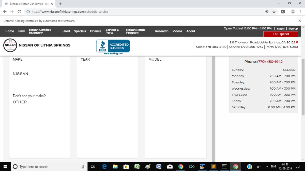Select NISSAN as the make
The height and width of the screenshot is (171, 305).
click(x=21, y=74)
